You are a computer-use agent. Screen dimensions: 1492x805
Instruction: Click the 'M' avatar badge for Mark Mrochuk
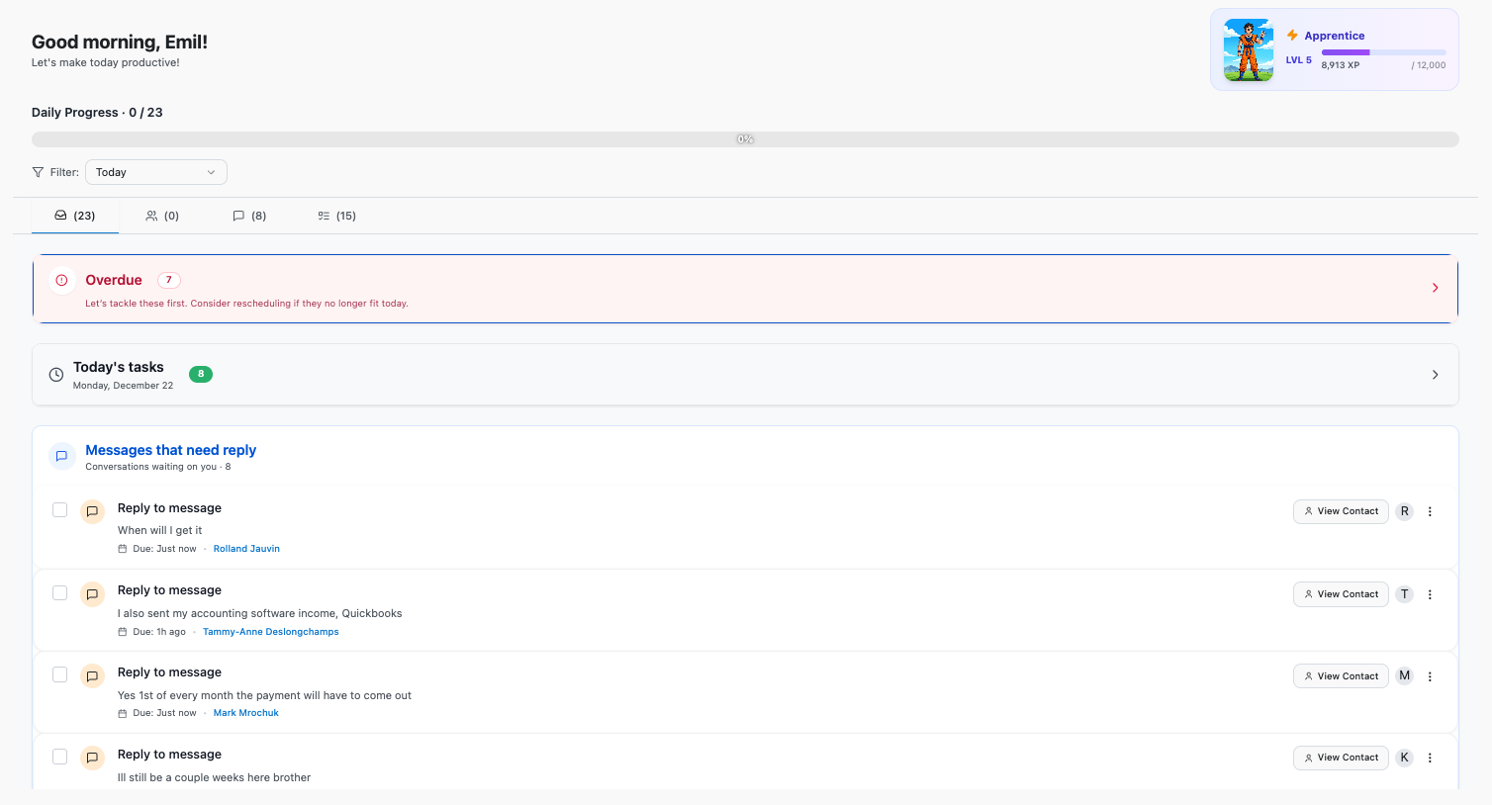click(1404, 676)
